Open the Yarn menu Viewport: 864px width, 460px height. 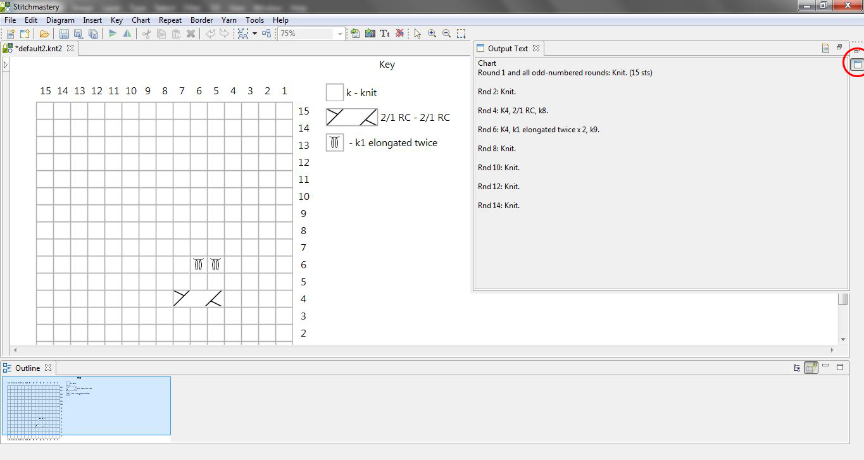(229, 20)
